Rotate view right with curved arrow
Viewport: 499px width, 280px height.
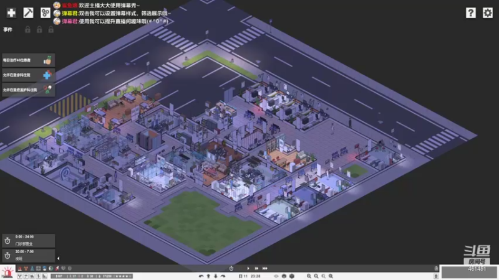pyautogui.click(x=223, y=276)
